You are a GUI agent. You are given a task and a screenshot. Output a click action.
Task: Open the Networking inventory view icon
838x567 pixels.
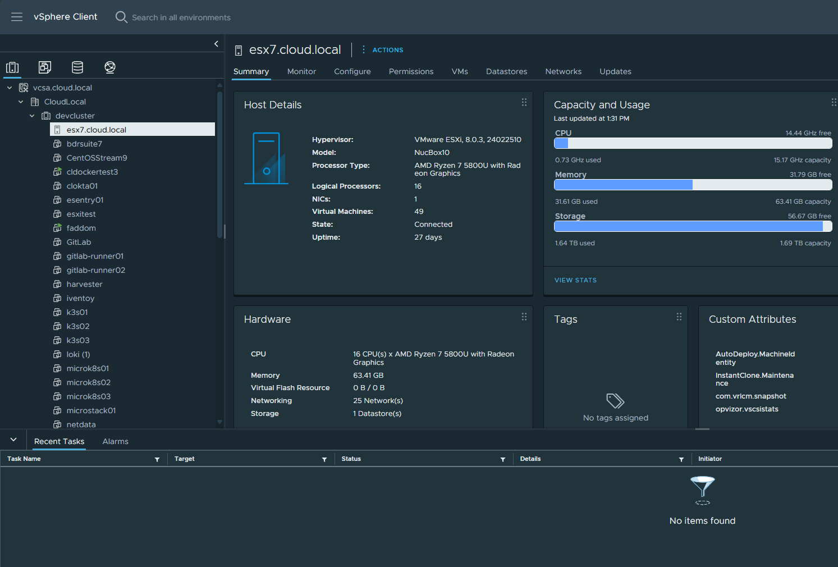click(110, 68)
